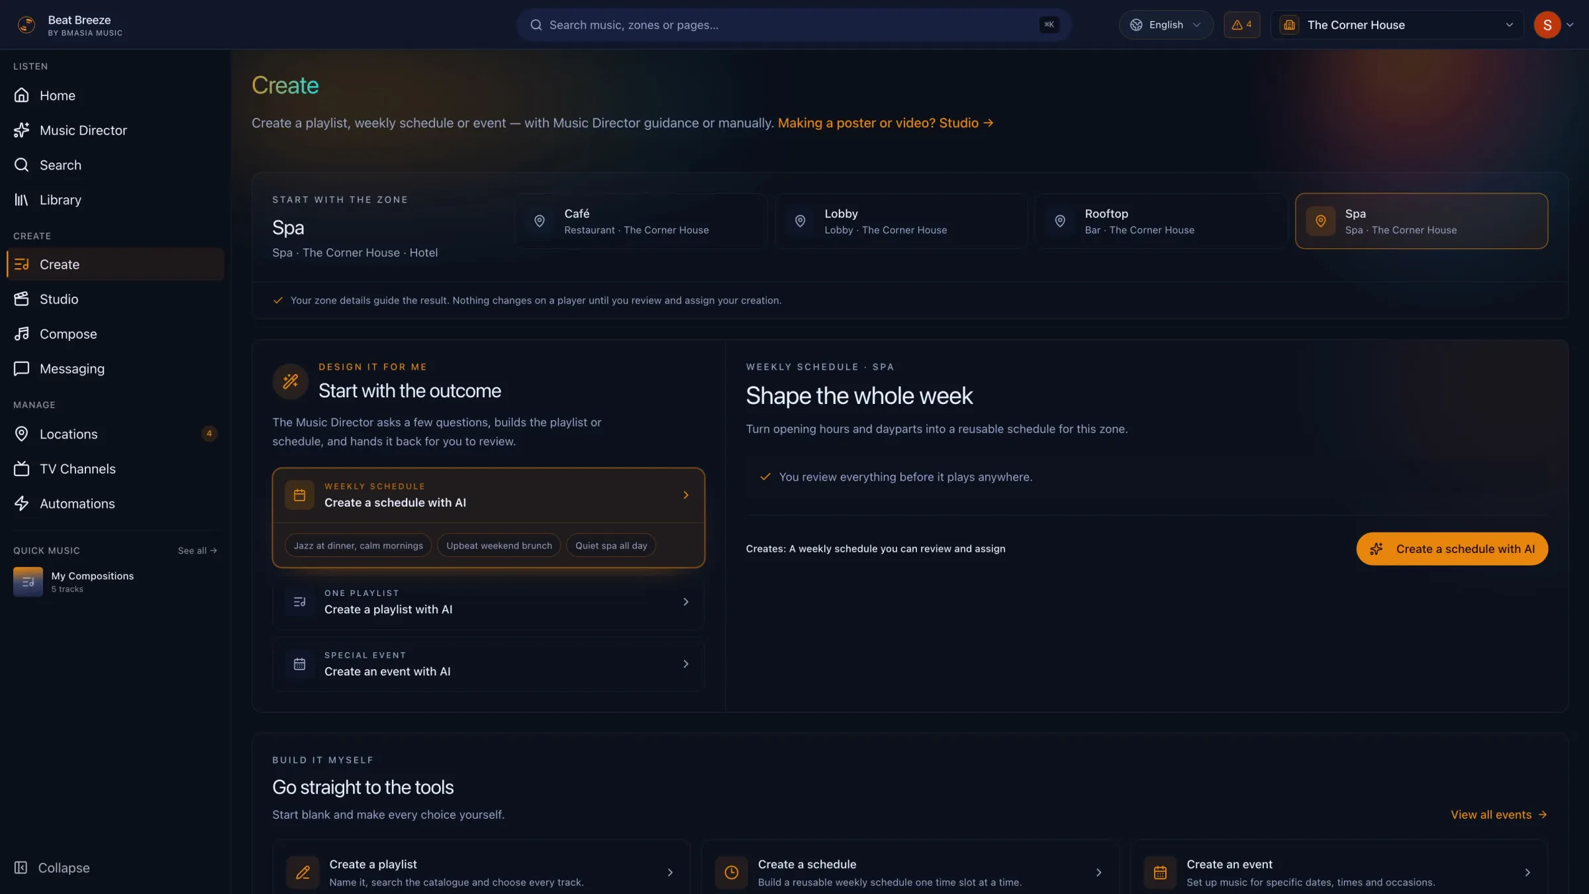Go to TV Channels
Image resolution: width=1589 pixels, height=894 pixels.
[115, 469]
